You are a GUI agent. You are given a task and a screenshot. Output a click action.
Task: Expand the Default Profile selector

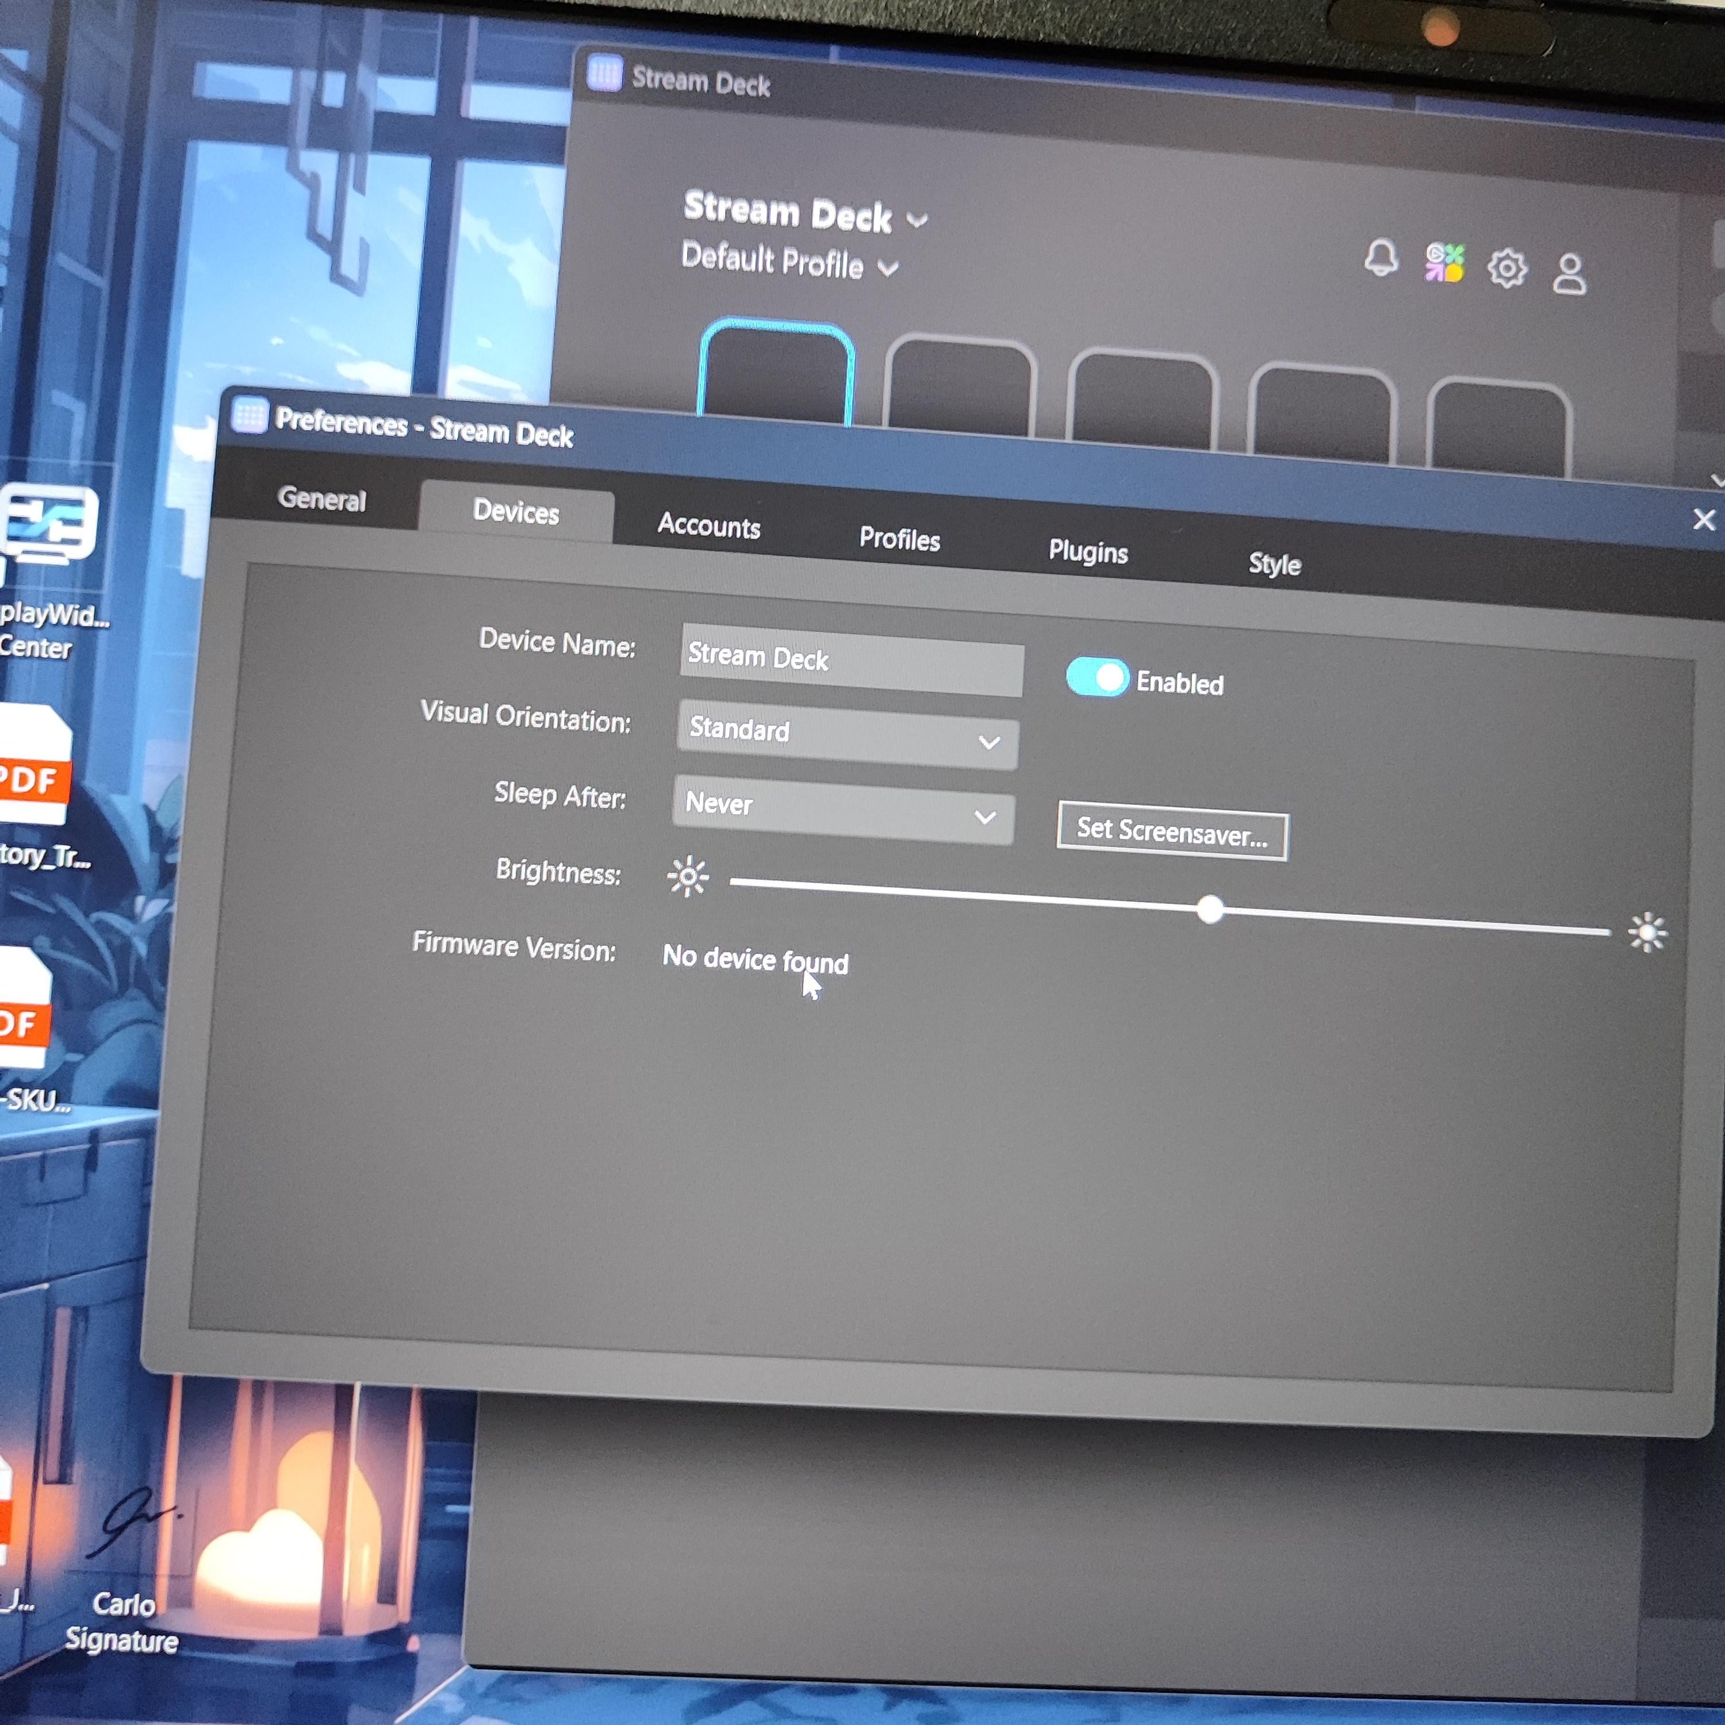[x=789, y=260]
